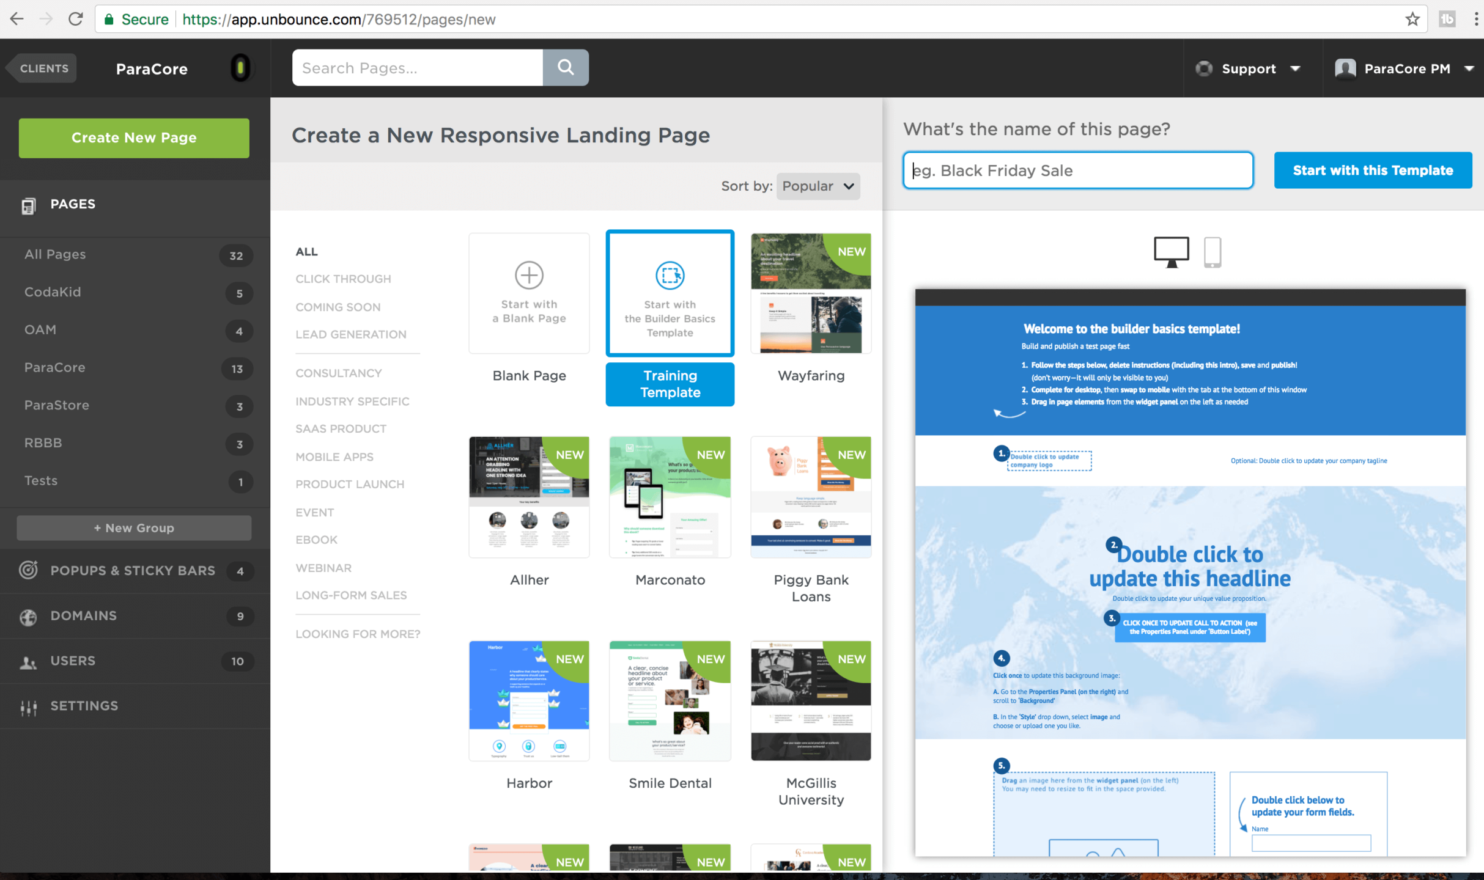
Task: Click Start with this Template button
Action: [1372, 170]
